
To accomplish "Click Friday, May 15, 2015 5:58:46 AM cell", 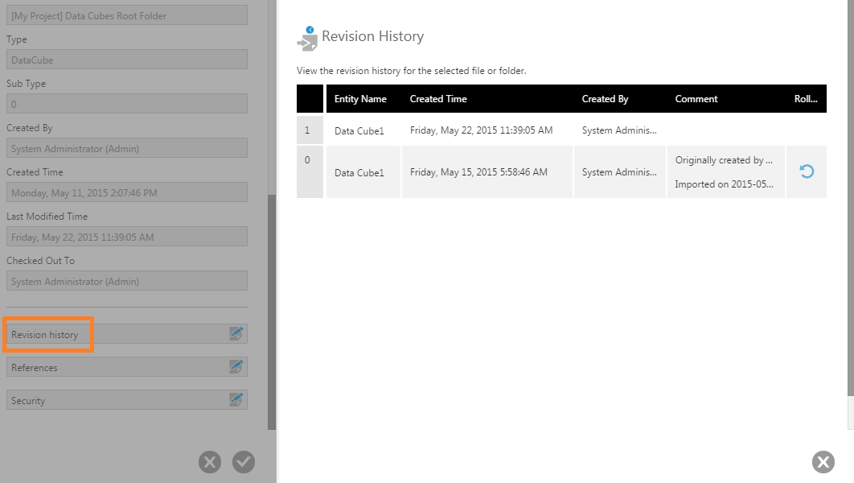I will 478,172.
